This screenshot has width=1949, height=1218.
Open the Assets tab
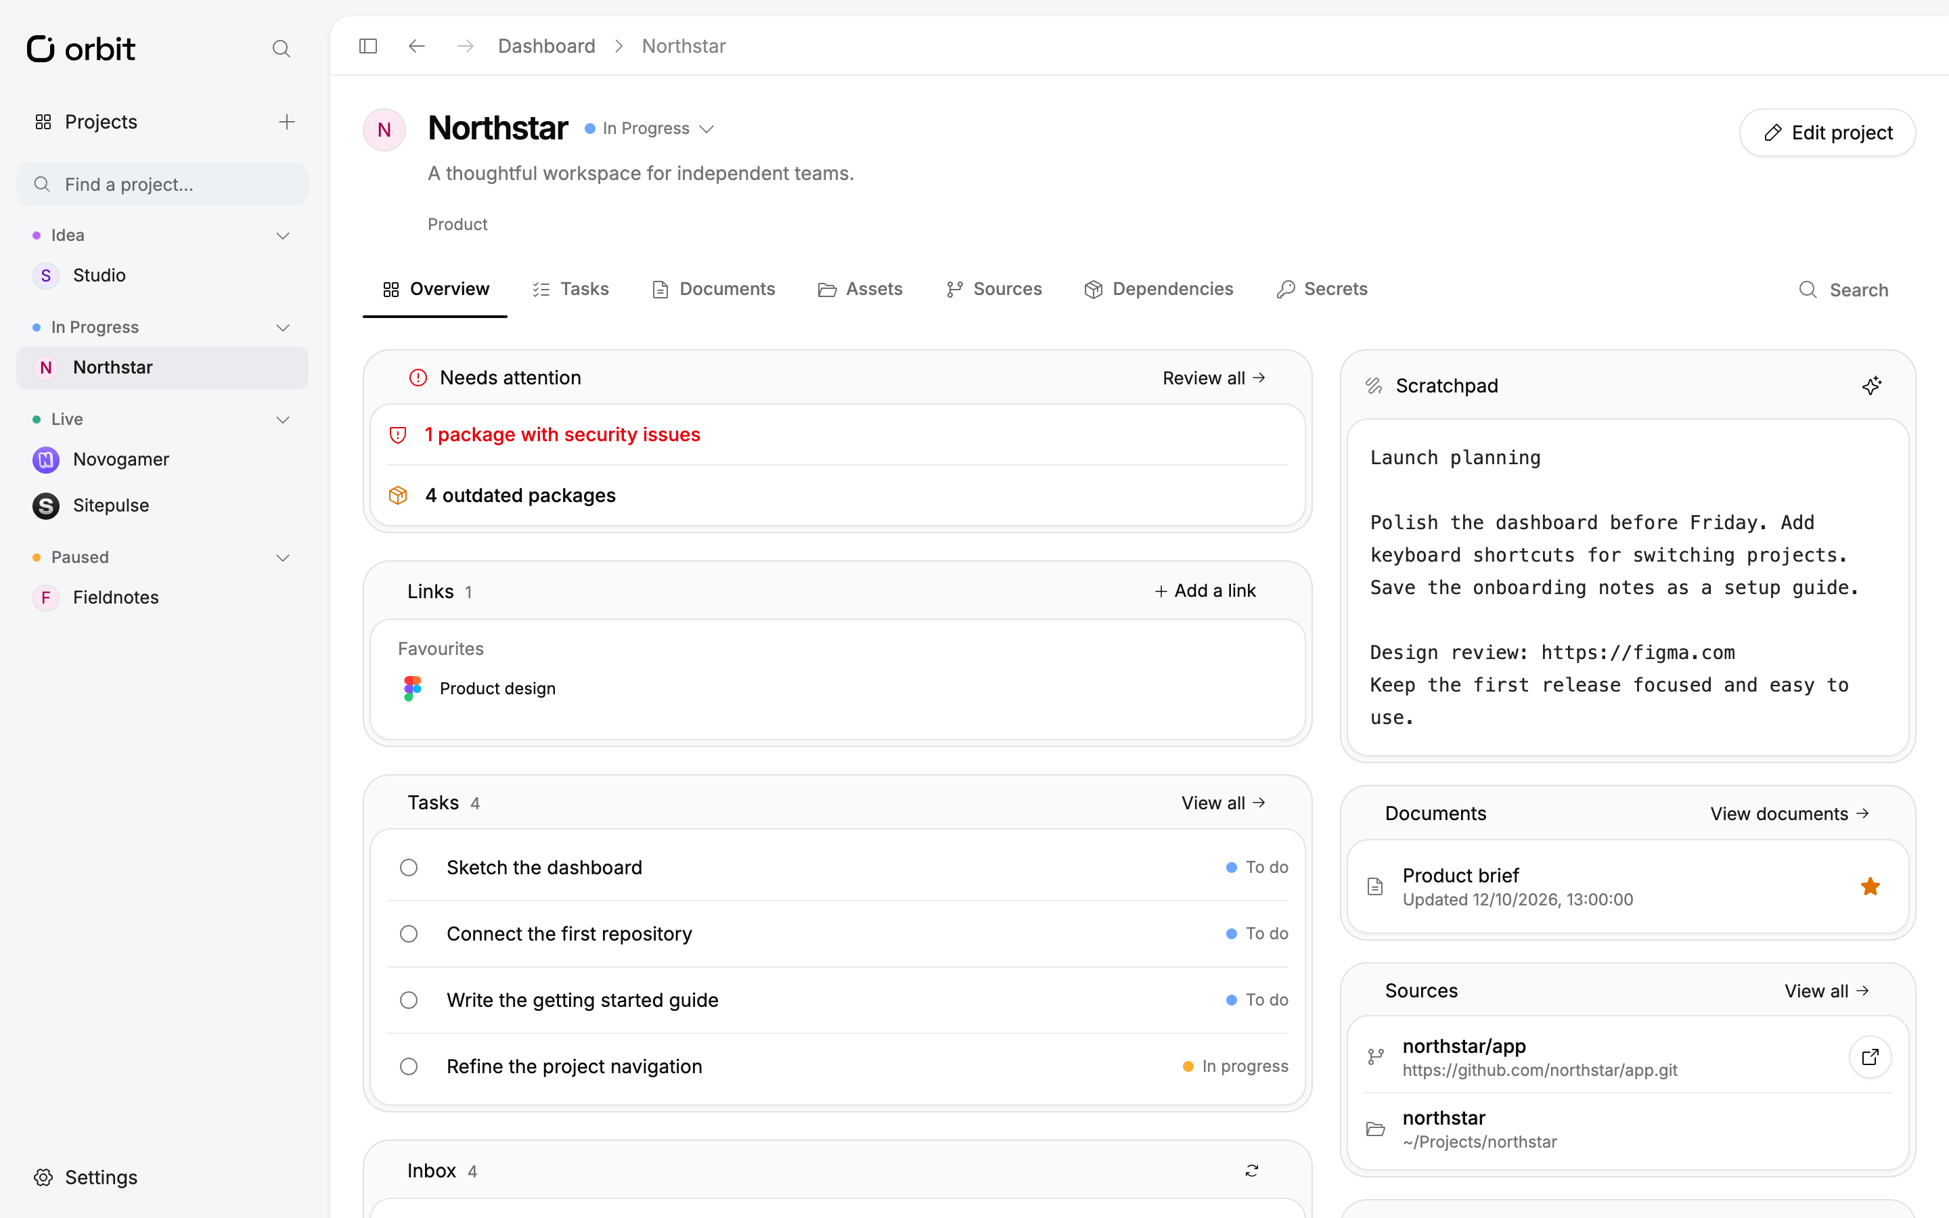coord(860,289)
